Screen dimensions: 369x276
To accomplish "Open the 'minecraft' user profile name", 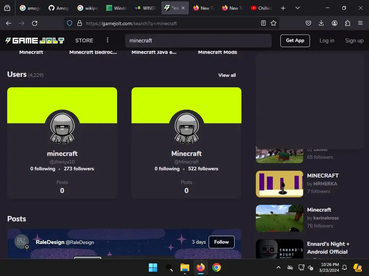I will point(62,153).
